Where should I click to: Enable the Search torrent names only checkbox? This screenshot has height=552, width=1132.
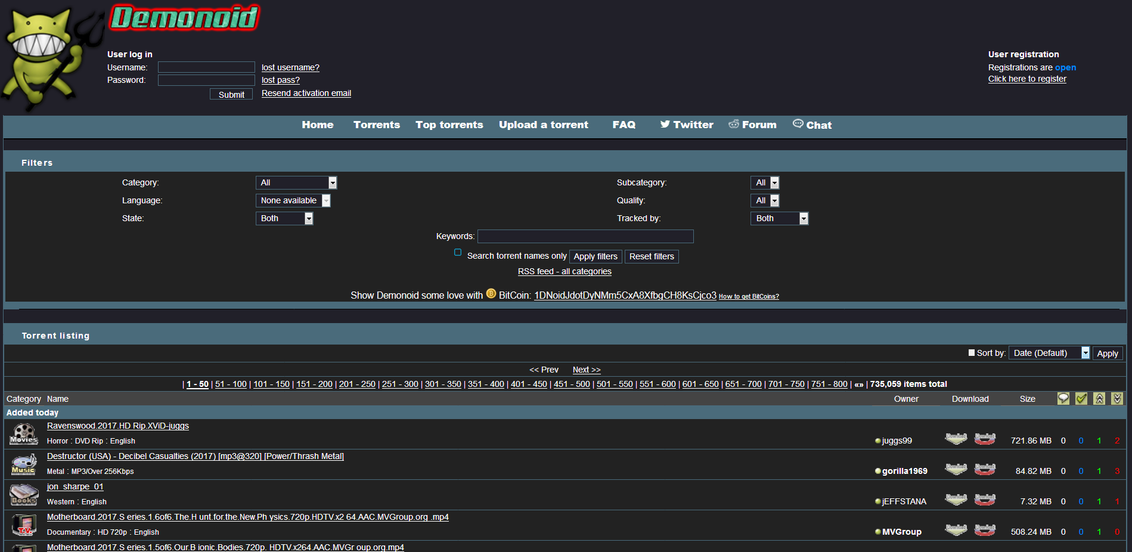(x=458, y=253)
